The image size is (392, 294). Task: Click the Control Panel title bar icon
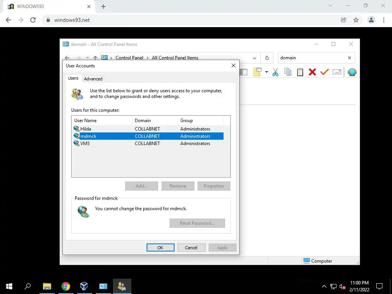pos(66,44)
